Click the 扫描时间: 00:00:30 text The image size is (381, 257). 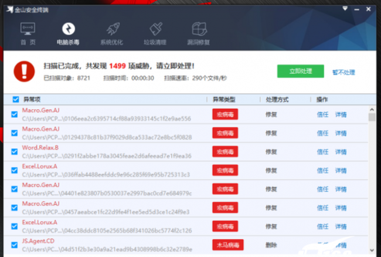click(x=129, y=78)
